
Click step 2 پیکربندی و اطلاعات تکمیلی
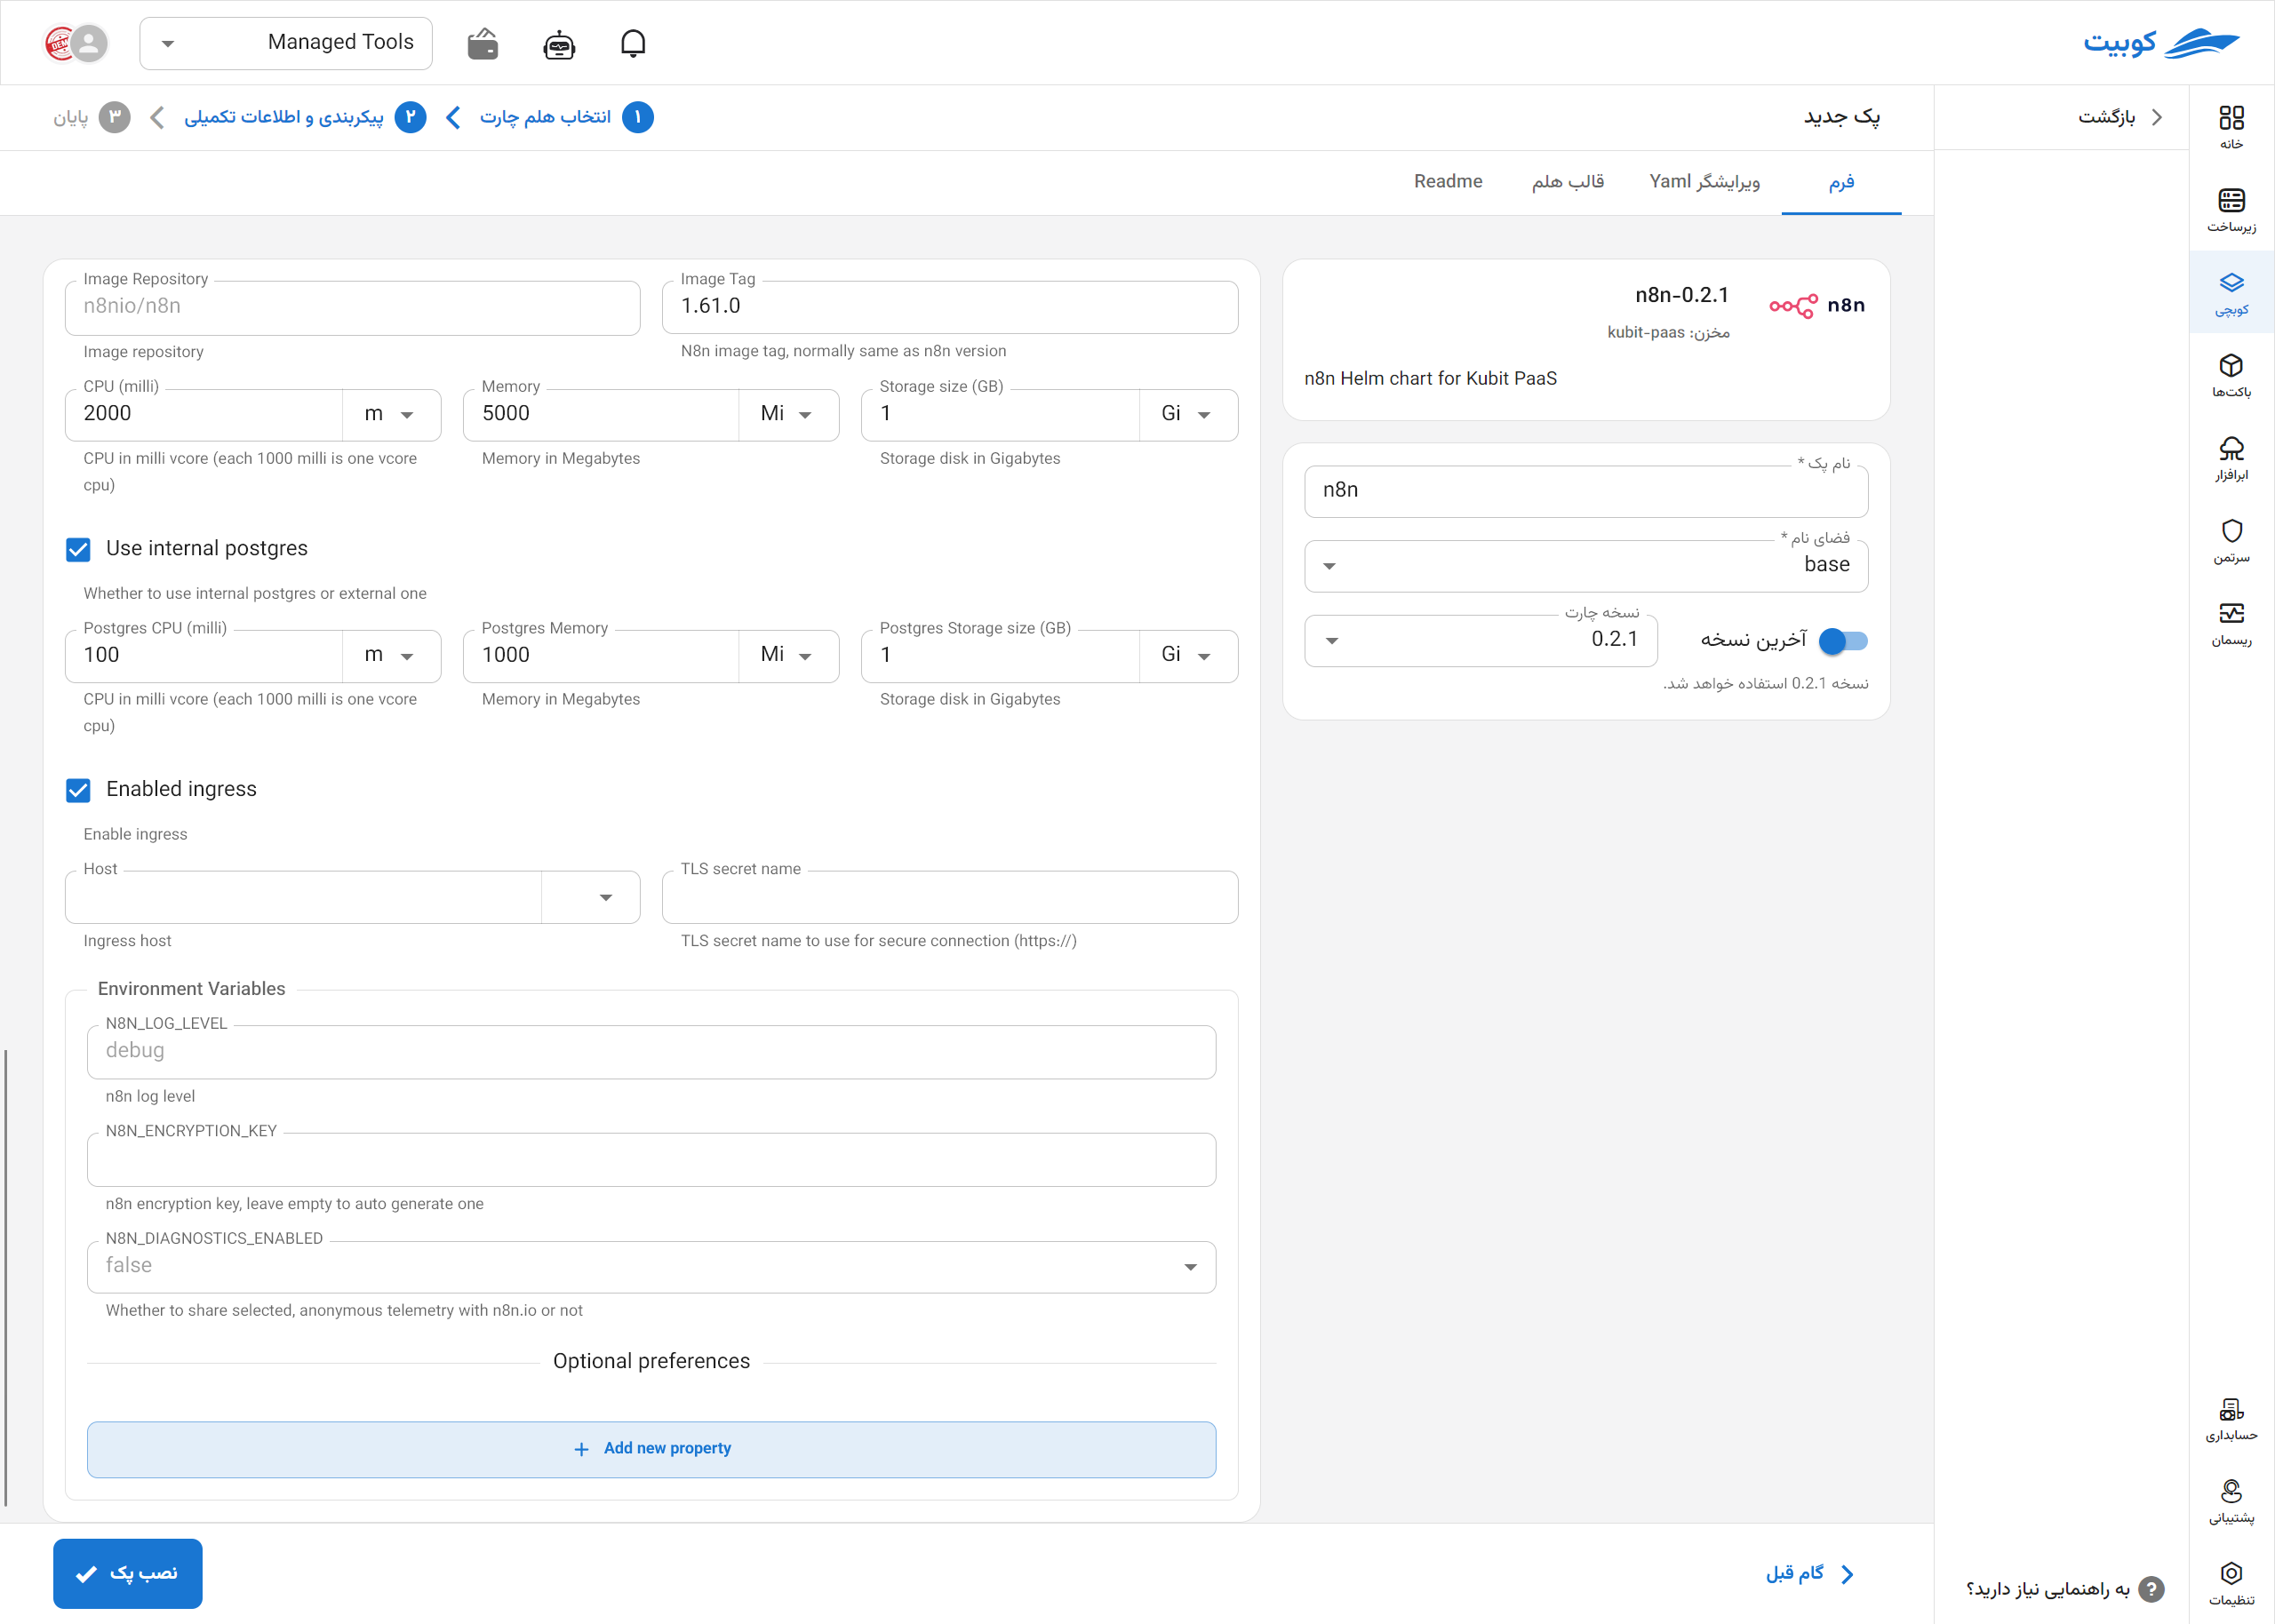[305, 117]
